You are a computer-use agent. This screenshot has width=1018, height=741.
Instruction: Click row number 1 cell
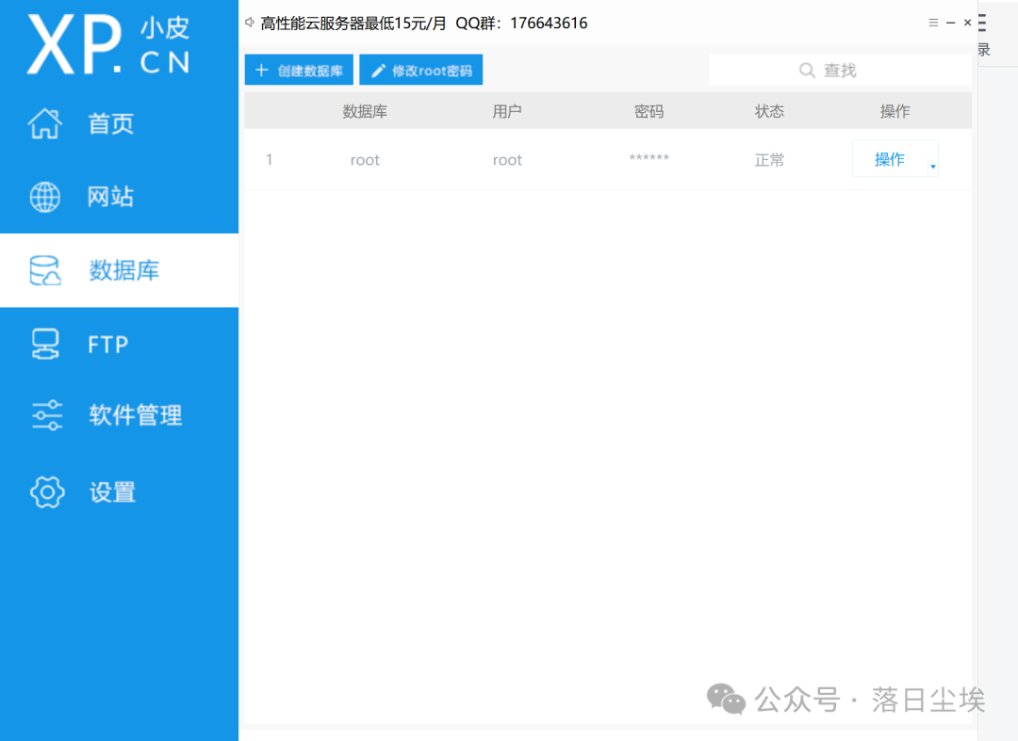[269, 159]
